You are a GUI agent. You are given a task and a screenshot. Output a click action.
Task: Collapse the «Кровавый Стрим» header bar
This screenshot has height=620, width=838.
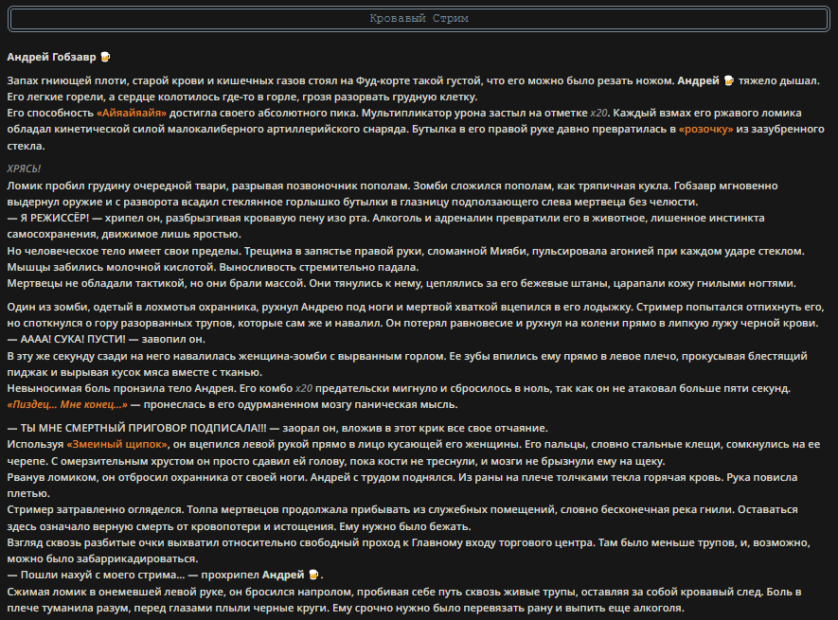click(419, 19)
